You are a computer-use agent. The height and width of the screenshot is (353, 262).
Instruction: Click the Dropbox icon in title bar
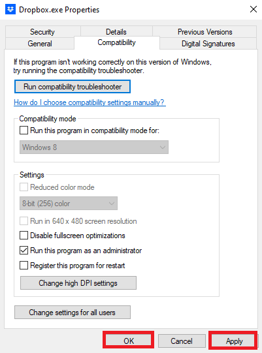click(10, 9)
